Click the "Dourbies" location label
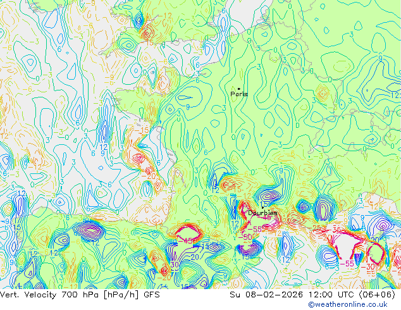Screen dimensions: 401x310 (262, 213)
